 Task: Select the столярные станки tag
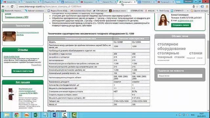(180, 53)
